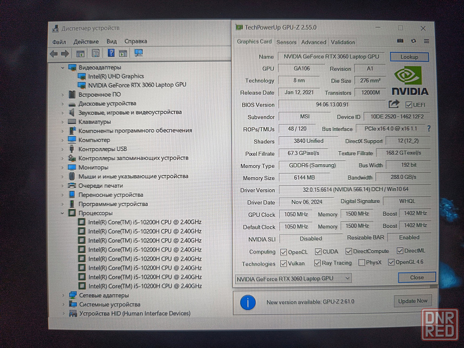Select NVIDIA GeForce RTX 3060 in device tree
This screenshot has width=464, height=348.
(137, 85)
